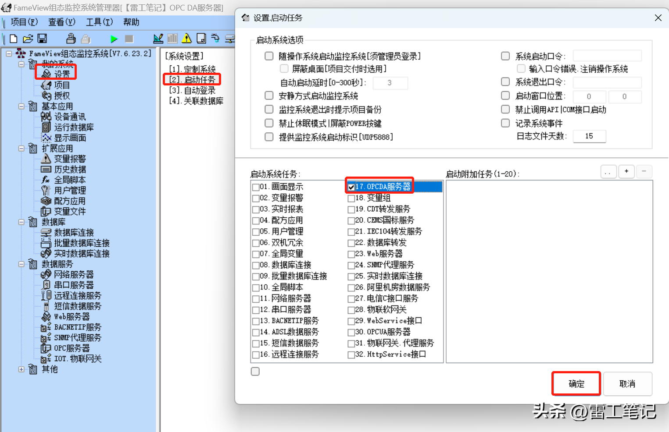669x432 pixels.
Task: Enable the 01.画面显示 task checkbox
Action: click(x=256, y=187)
